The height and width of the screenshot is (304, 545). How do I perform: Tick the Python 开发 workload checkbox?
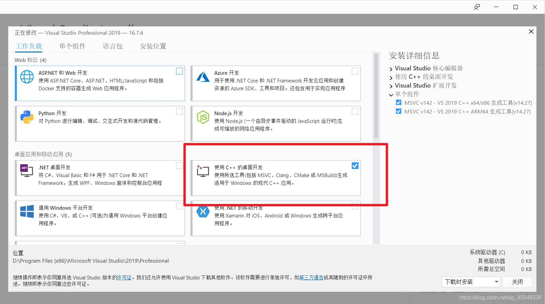click(179, 111)
